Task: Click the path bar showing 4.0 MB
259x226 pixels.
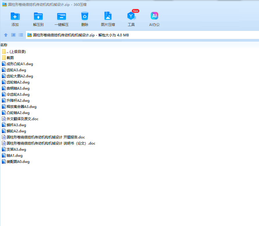Action: tap(142, 35)
